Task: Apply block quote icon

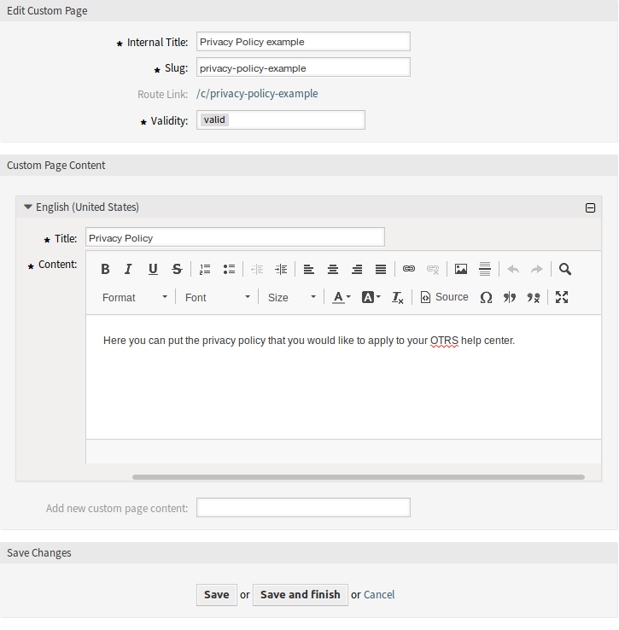Action: [510, 298]
